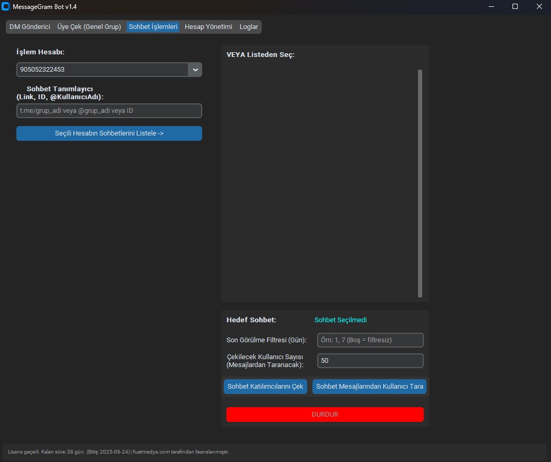Close the MessageGram Bot window
Screen dimensions: 551x462
[539, 7]
